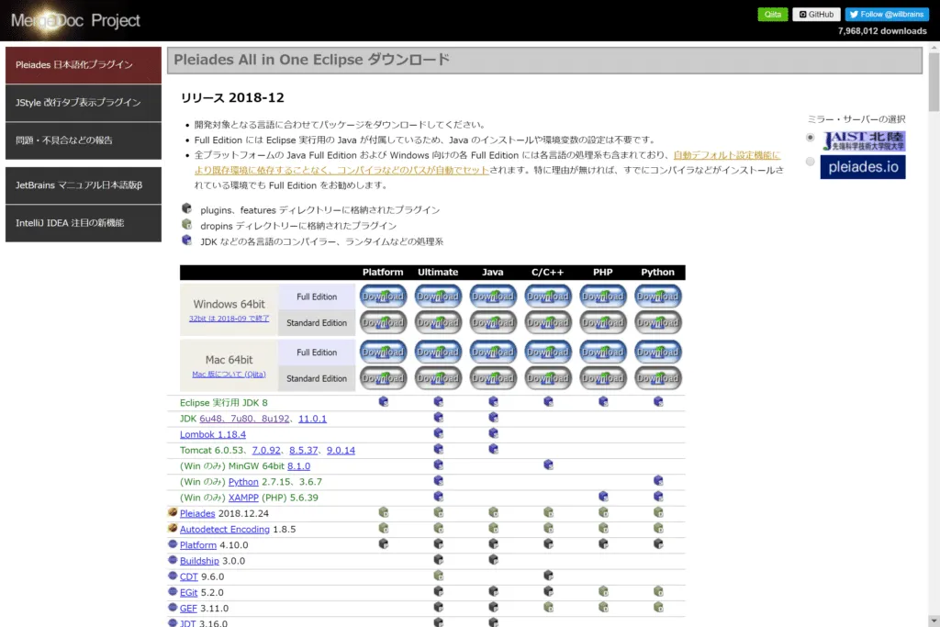Screen dimensions: 940x627
Task: Open the EGit link
Action: [x=188, y=592]
